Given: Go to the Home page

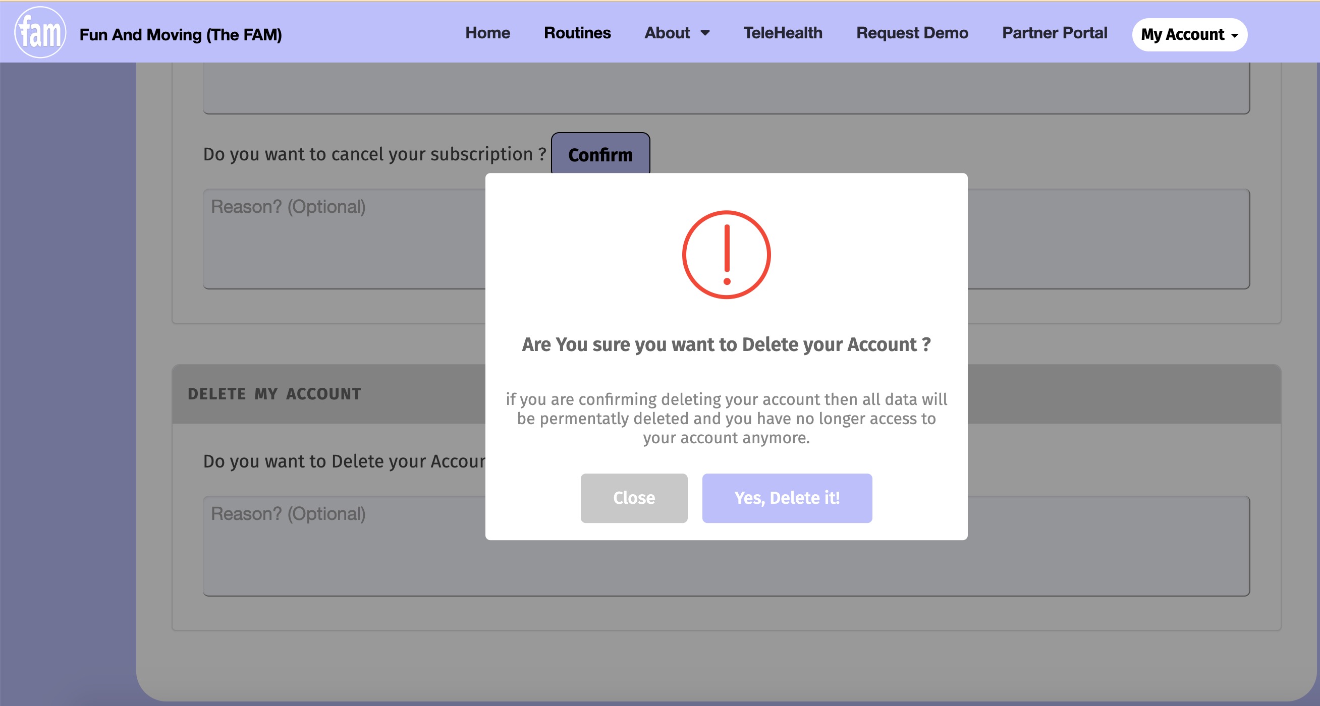Looking at the screenshot, I should [487, 33].
